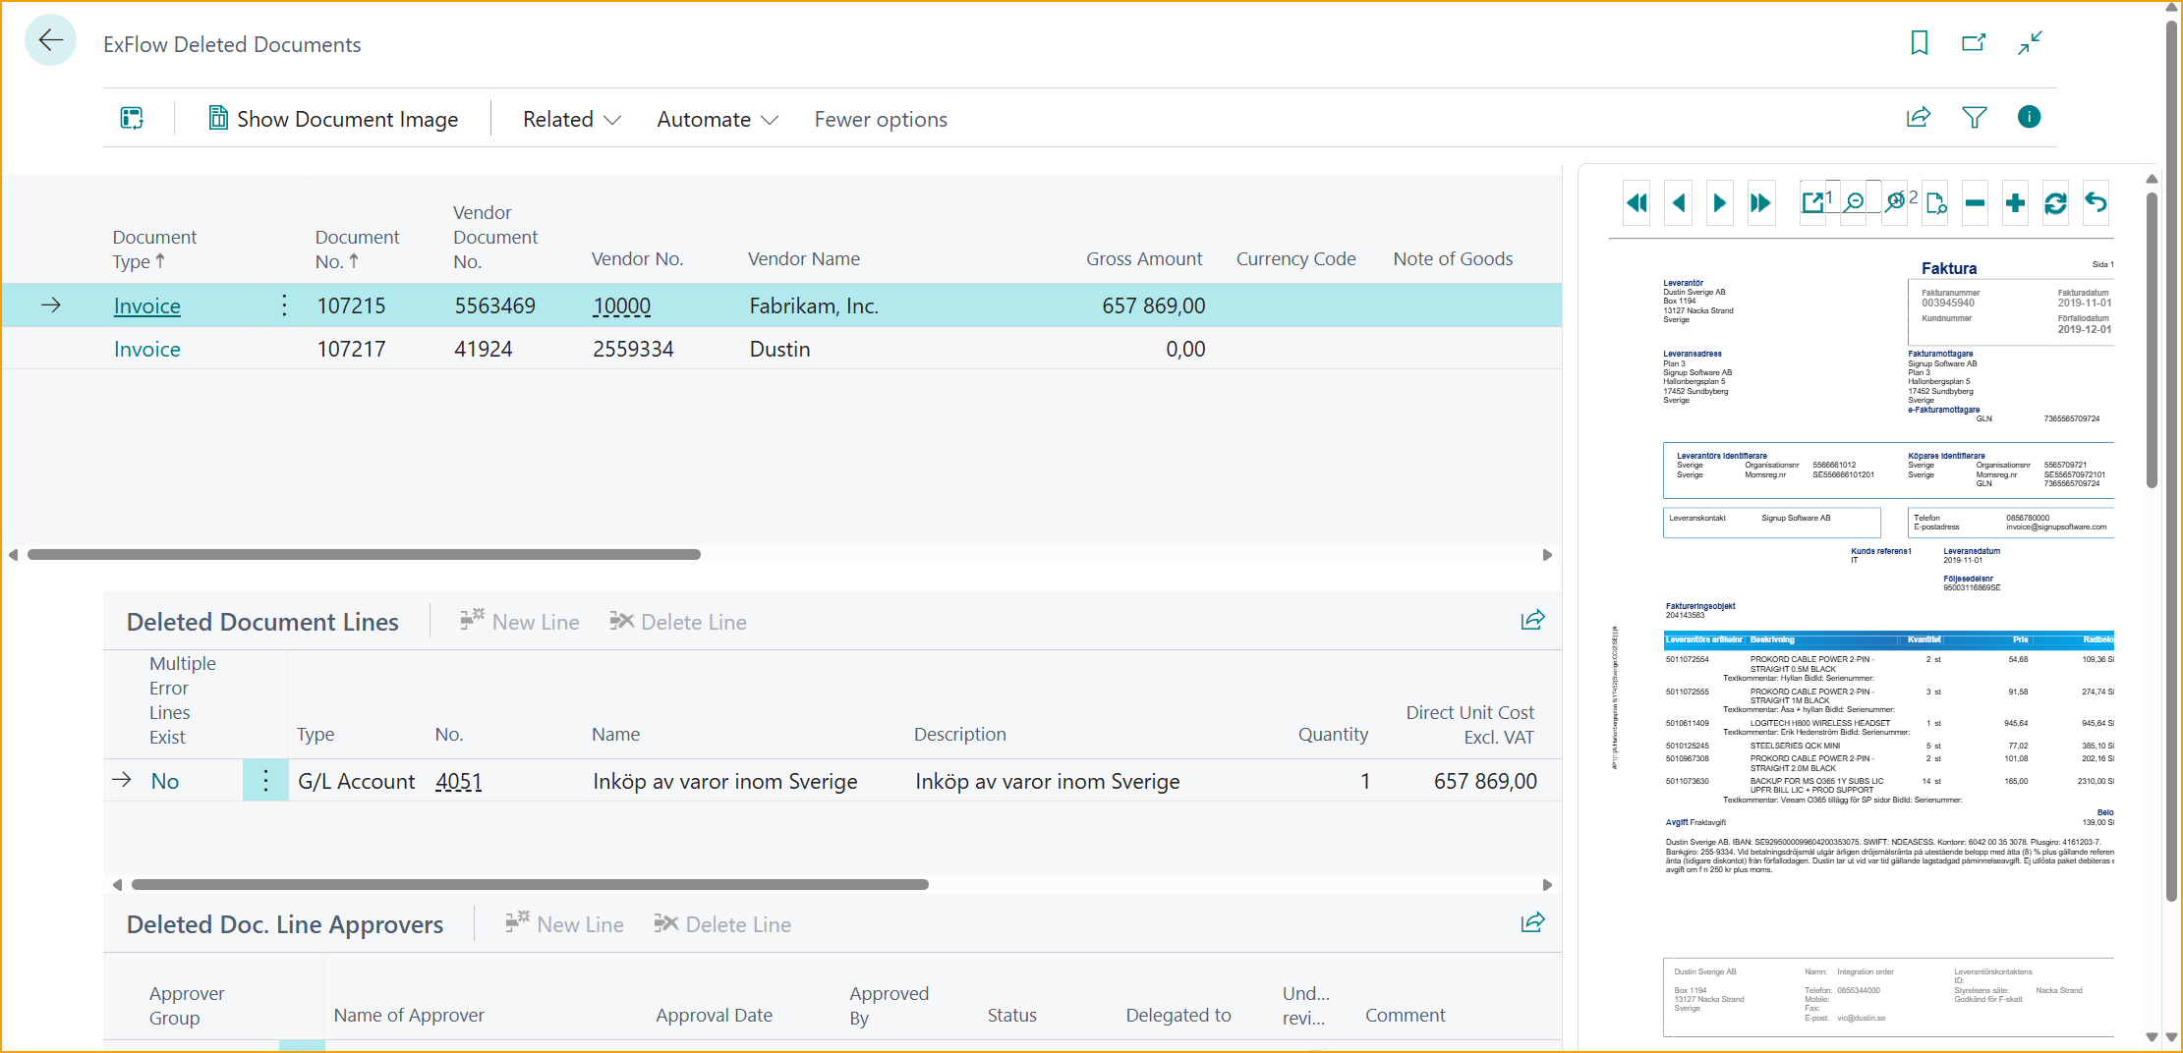
Task: Jump to the last document page
Action: click(1759, 203)
